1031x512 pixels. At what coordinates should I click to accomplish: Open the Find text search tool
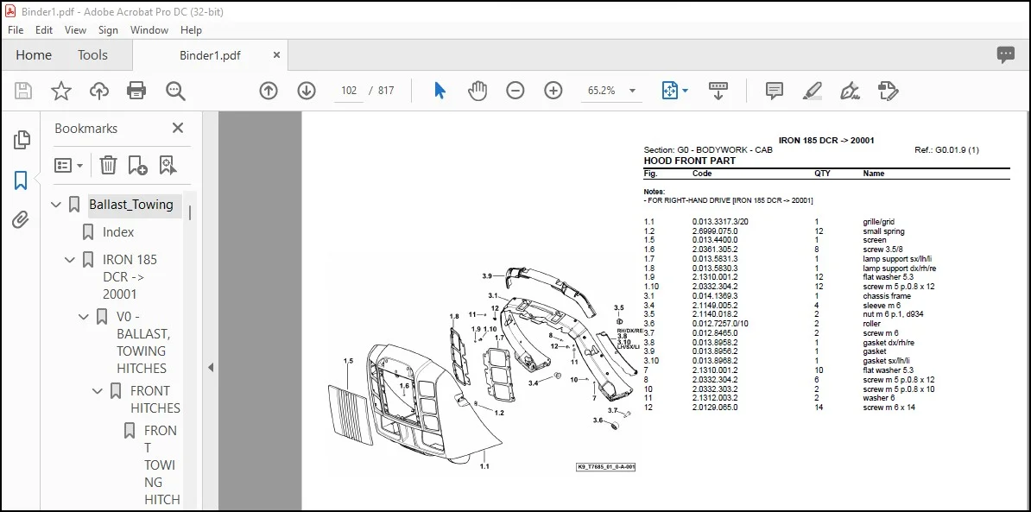pyautogui.click(x=175, y=91)
